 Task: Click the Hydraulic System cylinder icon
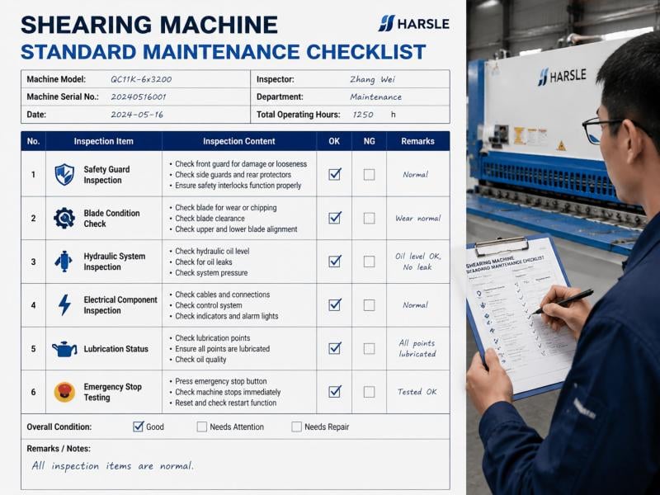click(64, 262)
